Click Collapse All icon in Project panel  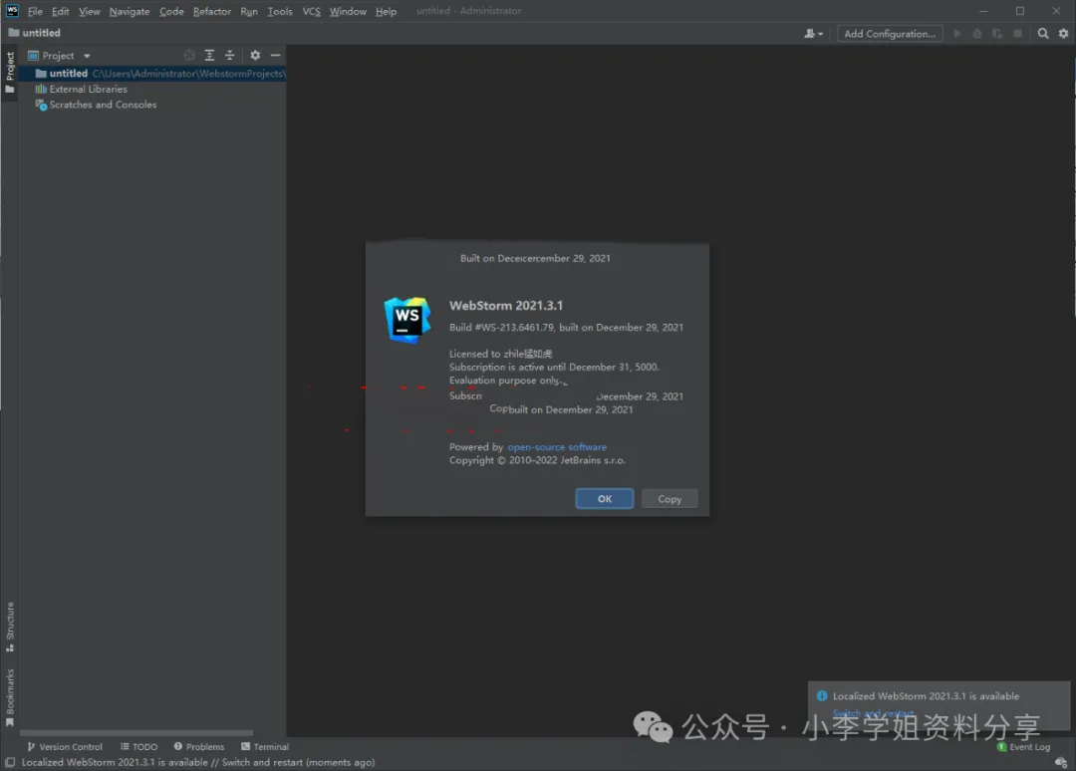[230, 55]
